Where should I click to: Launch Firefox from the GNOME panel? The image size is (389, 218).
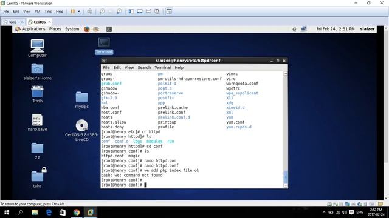click(x=86, y=29)
